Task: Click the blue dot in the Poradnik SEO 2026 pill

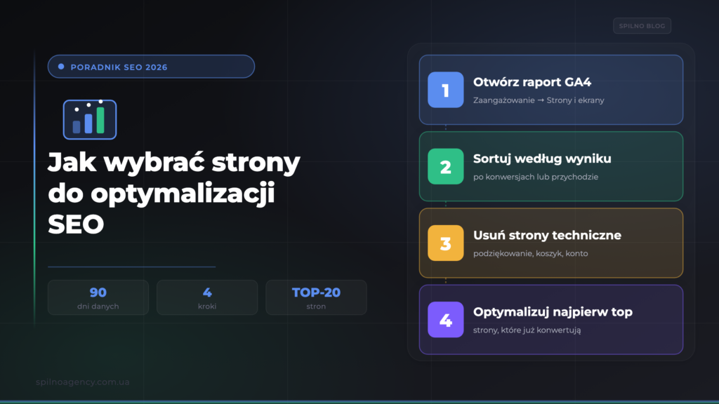Action: click(61, 67)
